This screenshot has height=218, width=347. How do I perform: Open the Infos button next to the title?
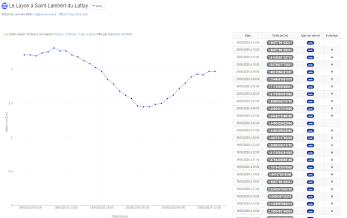click(x=97, y=5)
